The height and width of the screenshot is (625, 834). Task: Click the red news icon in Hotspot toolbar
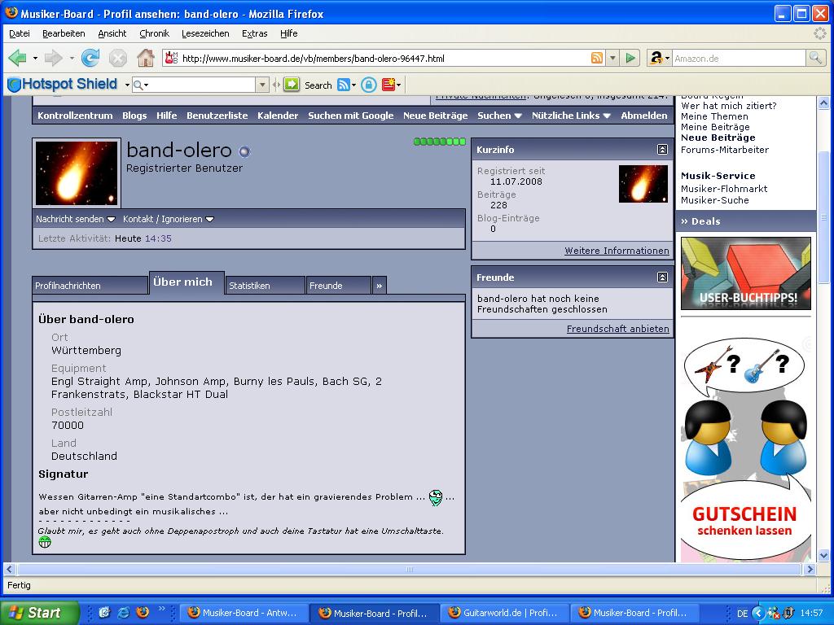388,85
